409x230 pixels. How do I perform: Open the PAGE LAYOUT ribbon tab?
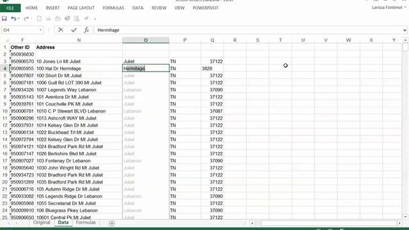[x=81, y=8]
